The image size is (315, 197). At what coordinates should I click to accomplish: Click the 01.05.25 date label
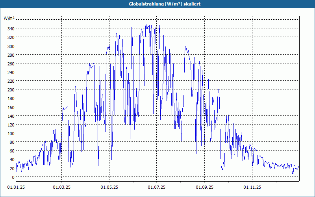[x=109, y=188]
